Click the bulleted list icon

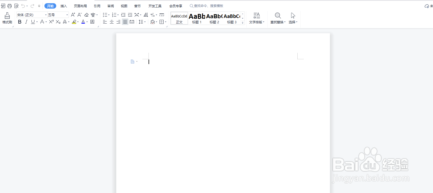[105, 15]
